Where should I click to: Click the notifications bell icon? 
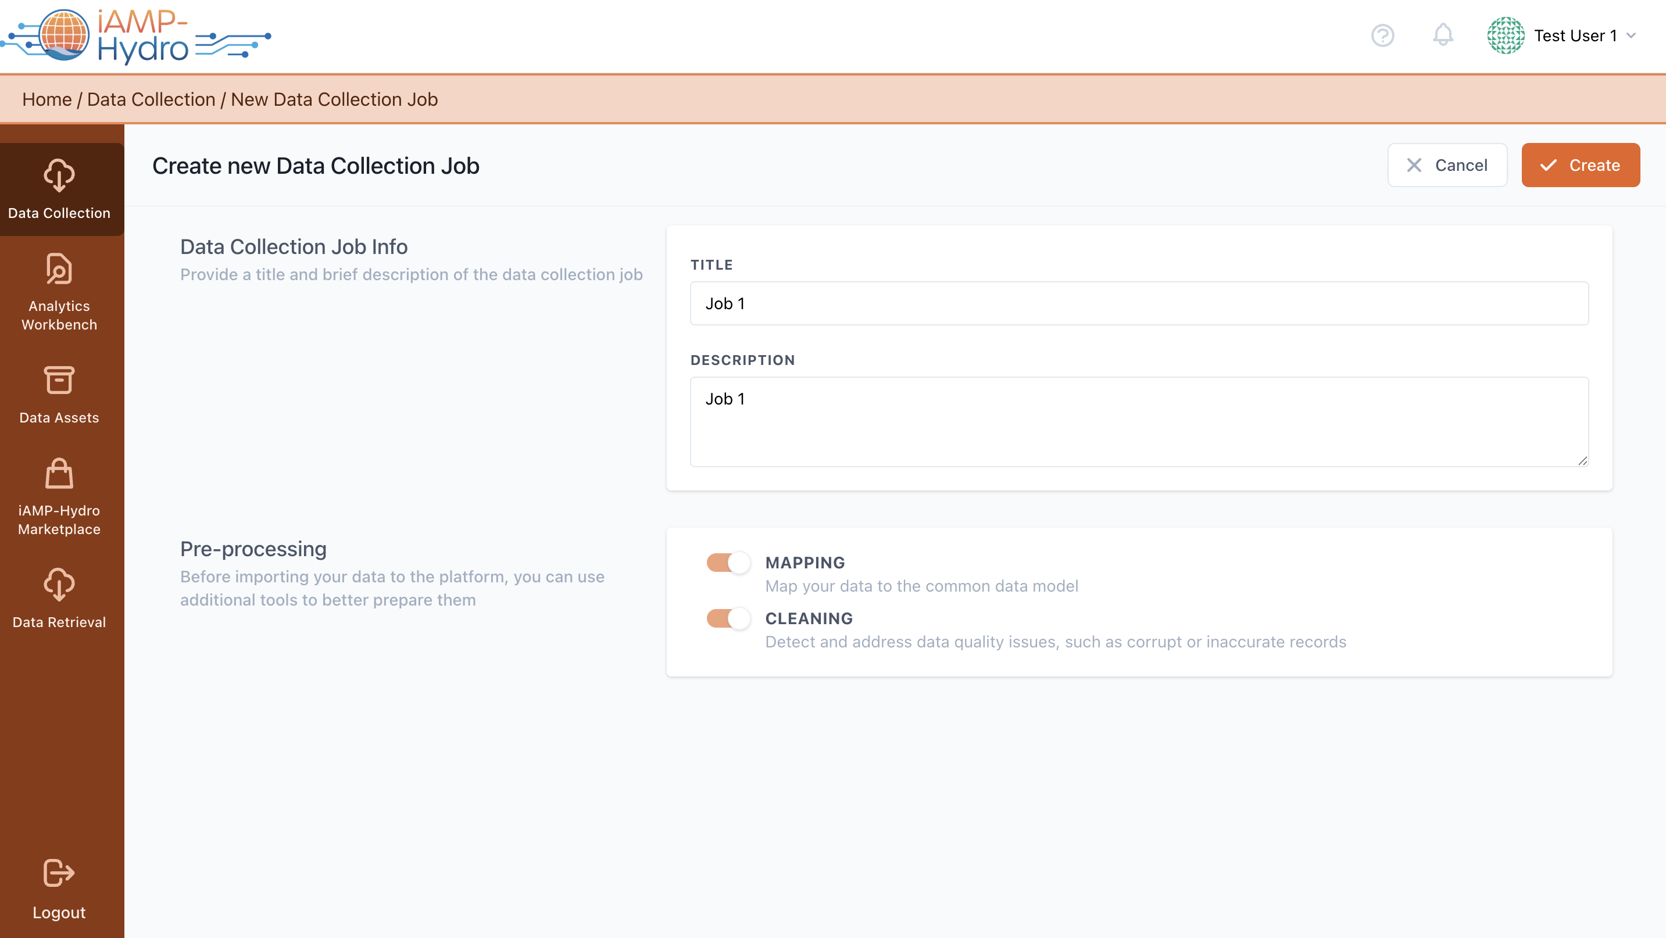click(1442, 35)
